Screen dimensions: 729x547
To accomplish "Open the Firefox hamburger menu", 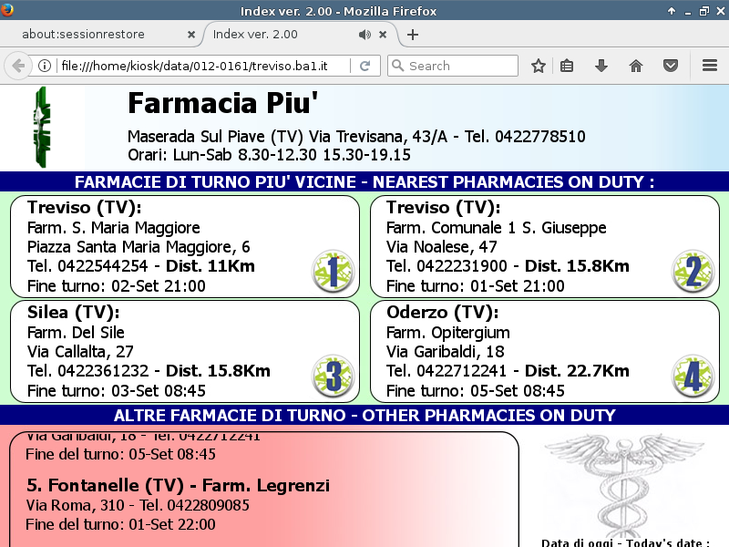I will click(710, 66).
